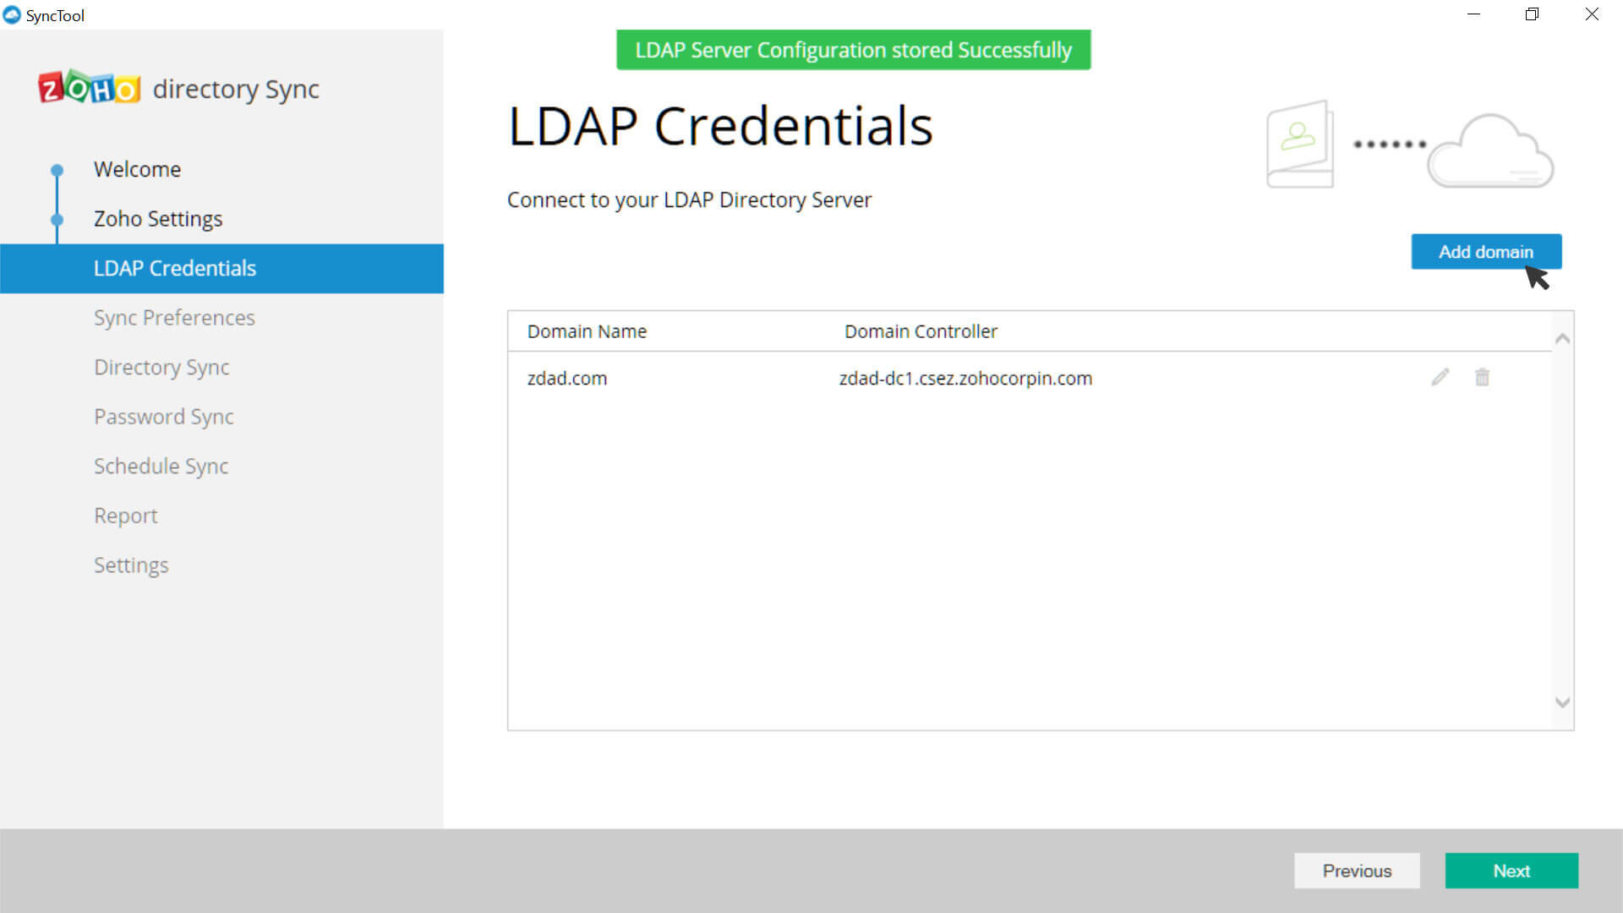
Task: Open the Welcome step
Action: coord(137,169)
